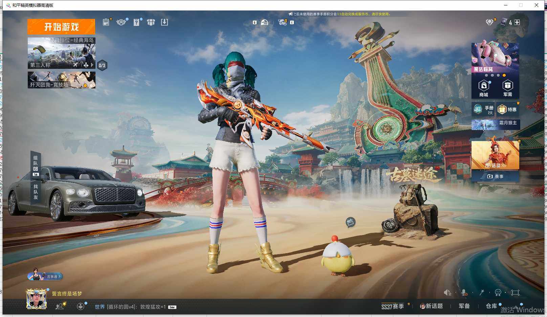Open the player avatar profile
Image resolution: width=547 pixels, height=317 pixels.
click(37, 299)
